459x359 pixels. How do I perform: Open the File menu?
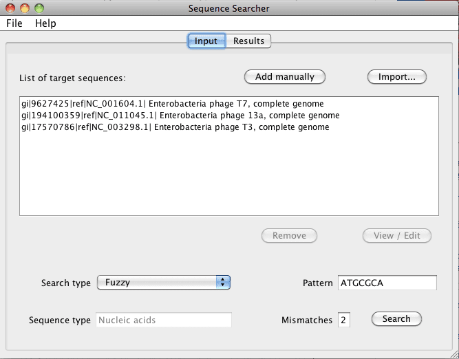pyautogui.click(x=14, y=23)
